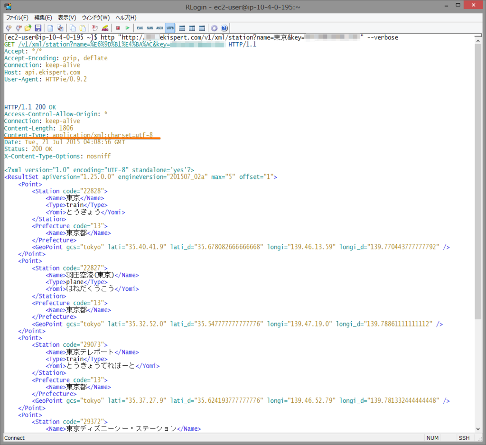Click the RLogin application icon in title bar

(8, 6)
